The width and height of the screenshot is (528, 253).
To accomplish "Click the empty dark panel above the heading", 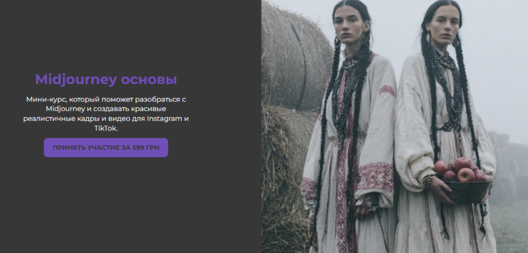I will click(130, 33).
